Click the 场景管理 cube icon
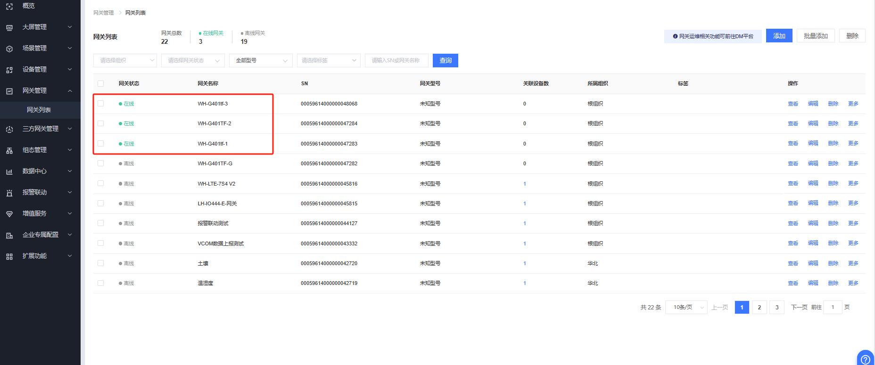This screenshot has width=875, height=365. point(9,49)
